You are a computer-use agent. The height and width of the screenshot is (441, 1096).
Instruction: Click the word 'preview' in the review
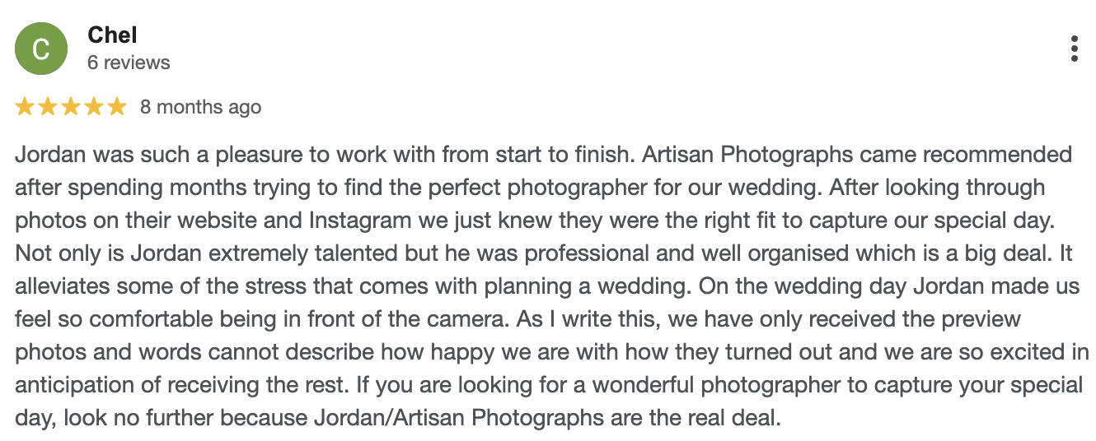click(986, 319)
